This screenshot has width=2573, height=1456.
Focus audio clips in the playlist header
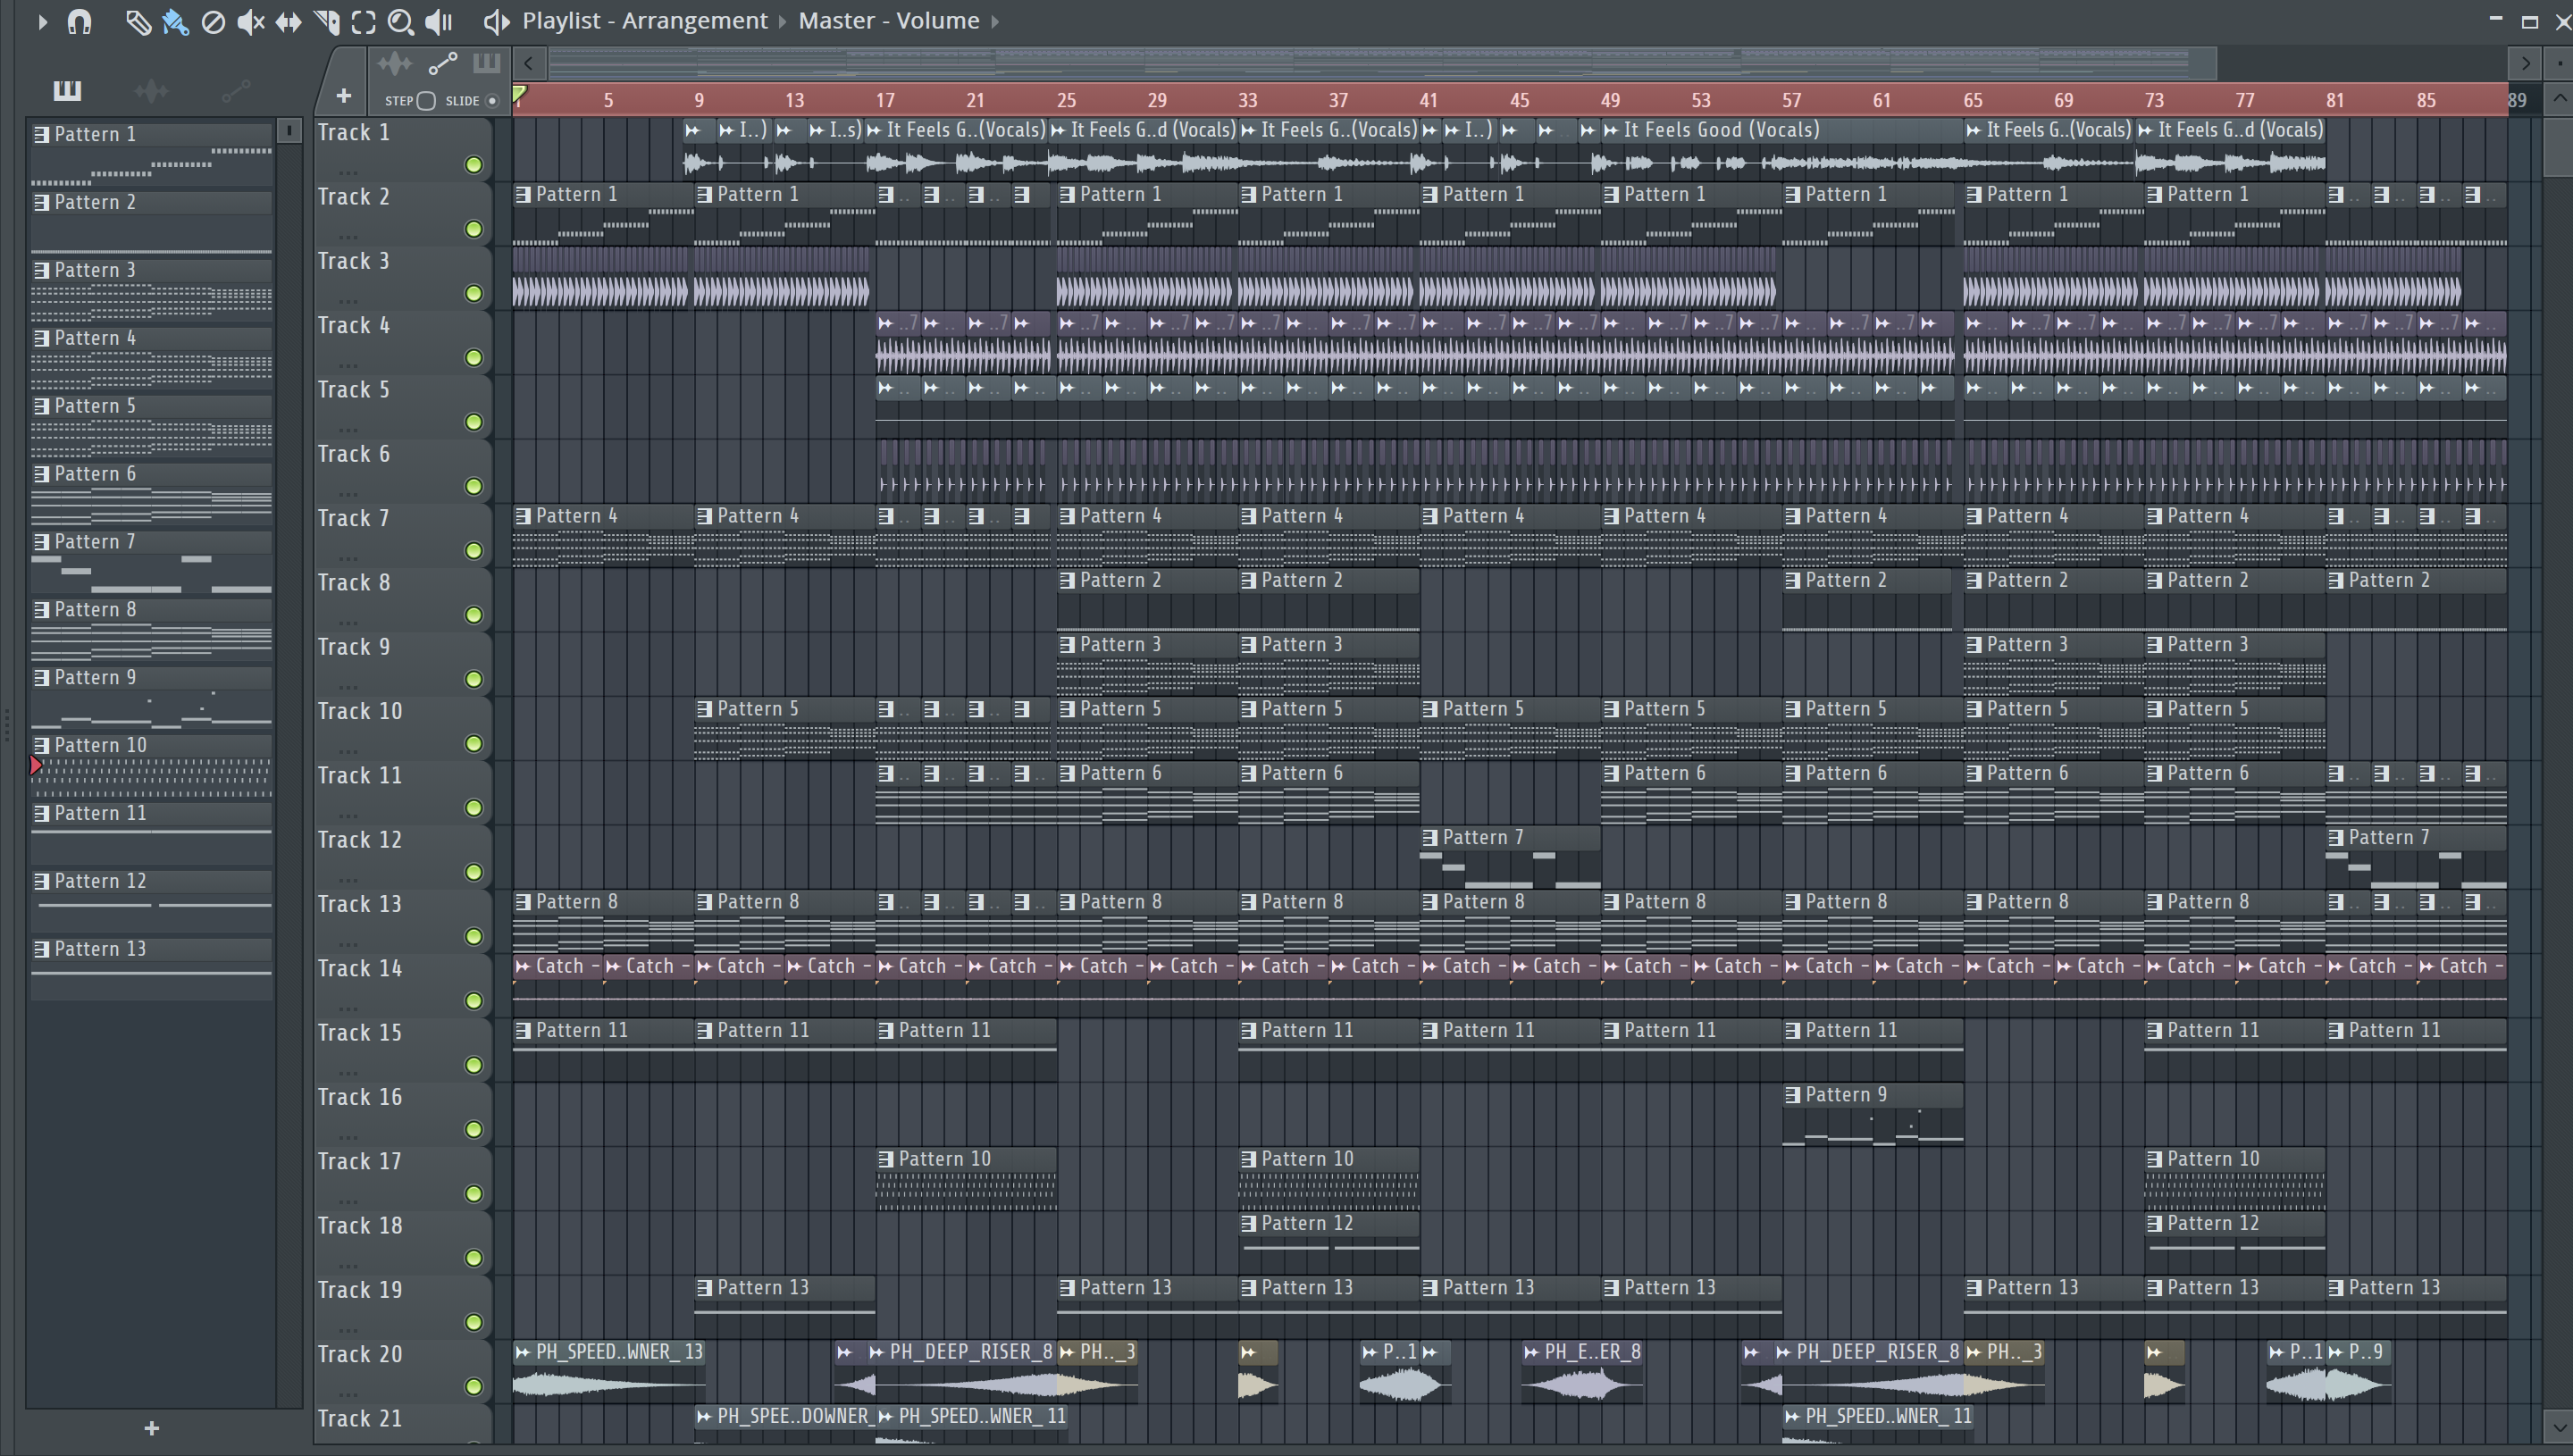click(394, 64)
